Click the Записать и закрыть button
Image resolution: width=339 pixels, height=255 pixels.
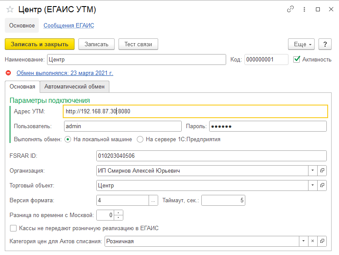[x=40, y=44]
